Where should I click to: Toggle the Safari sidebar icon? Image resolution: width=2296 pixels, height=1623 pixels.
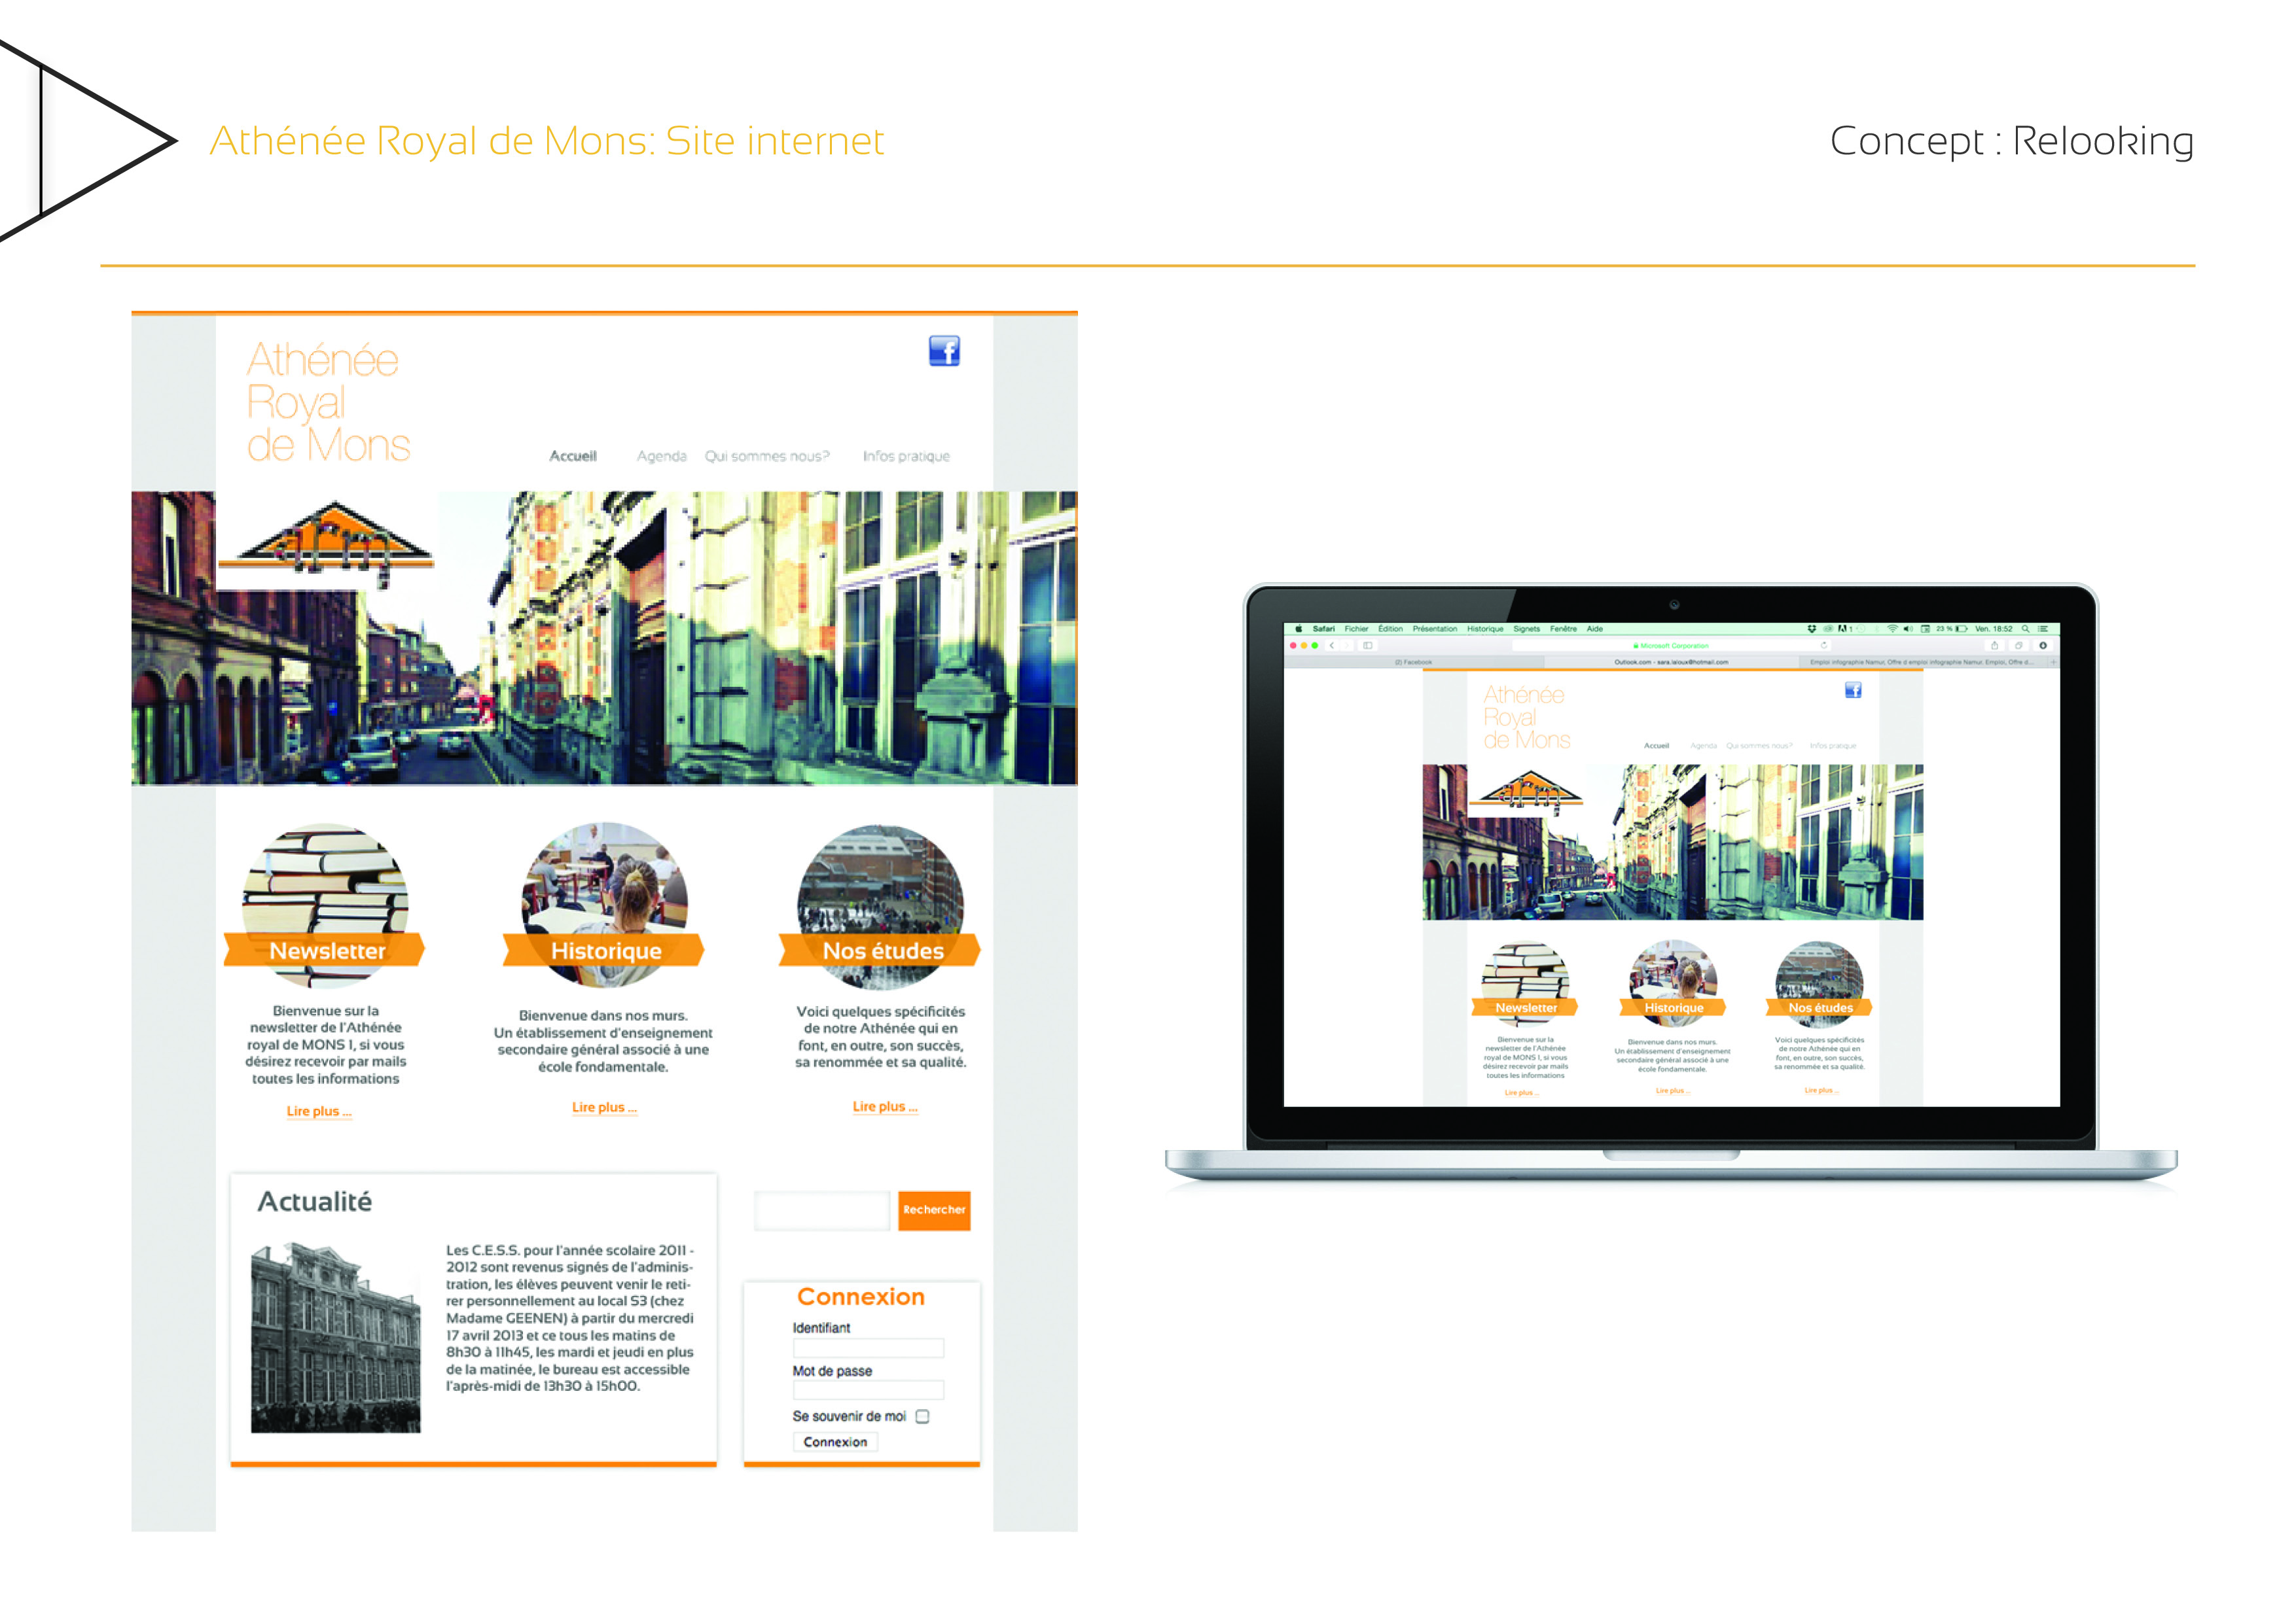[x=1369, y=644]
